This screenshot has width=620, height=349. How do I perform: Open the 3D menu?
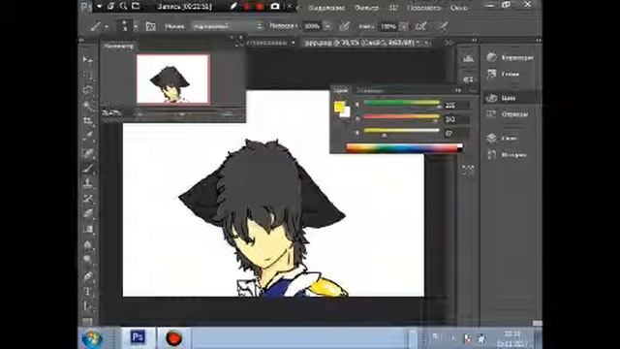click(x=393, y=8)
